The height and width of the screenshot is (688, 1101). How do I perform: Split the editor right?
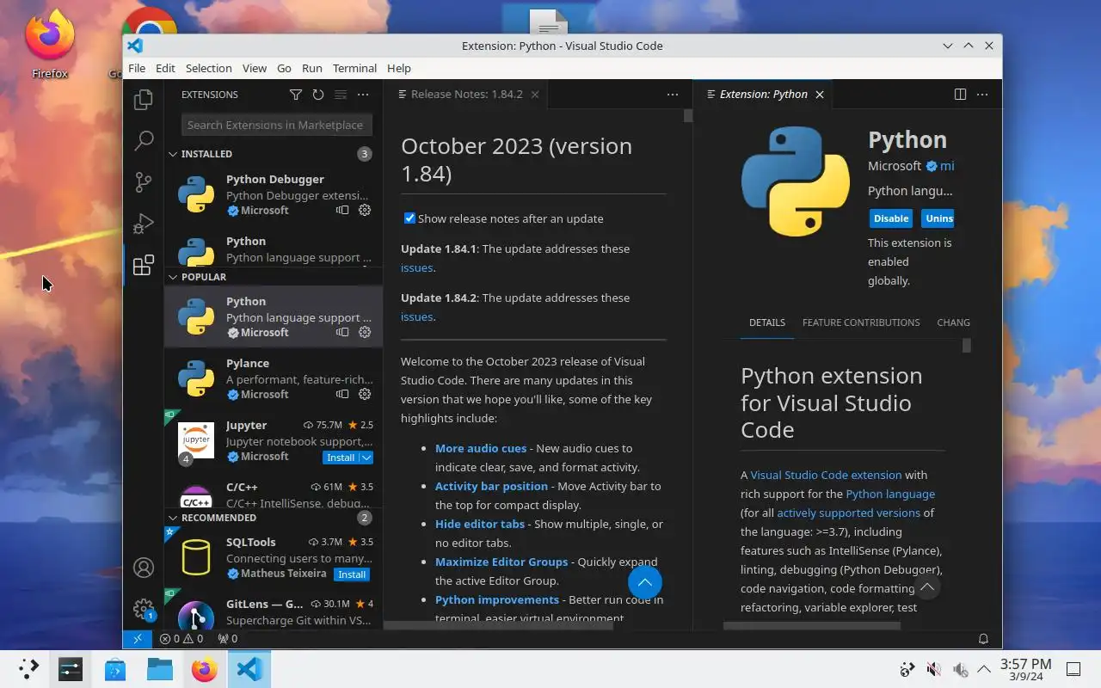(960, 95)
